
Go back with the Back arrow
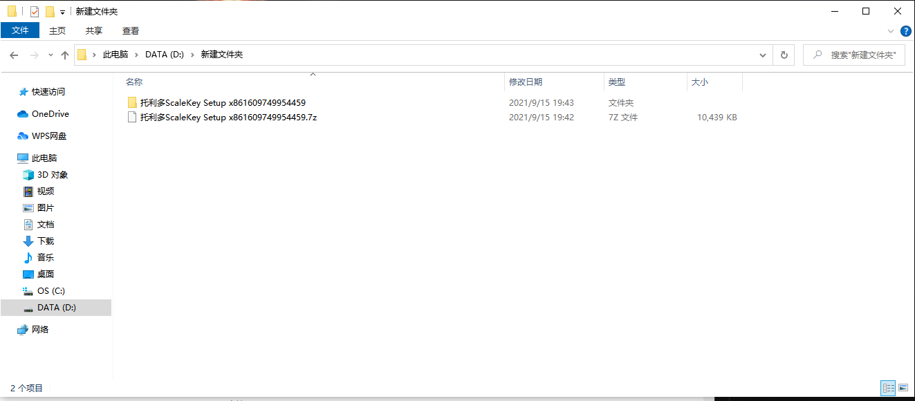point(14,55)
